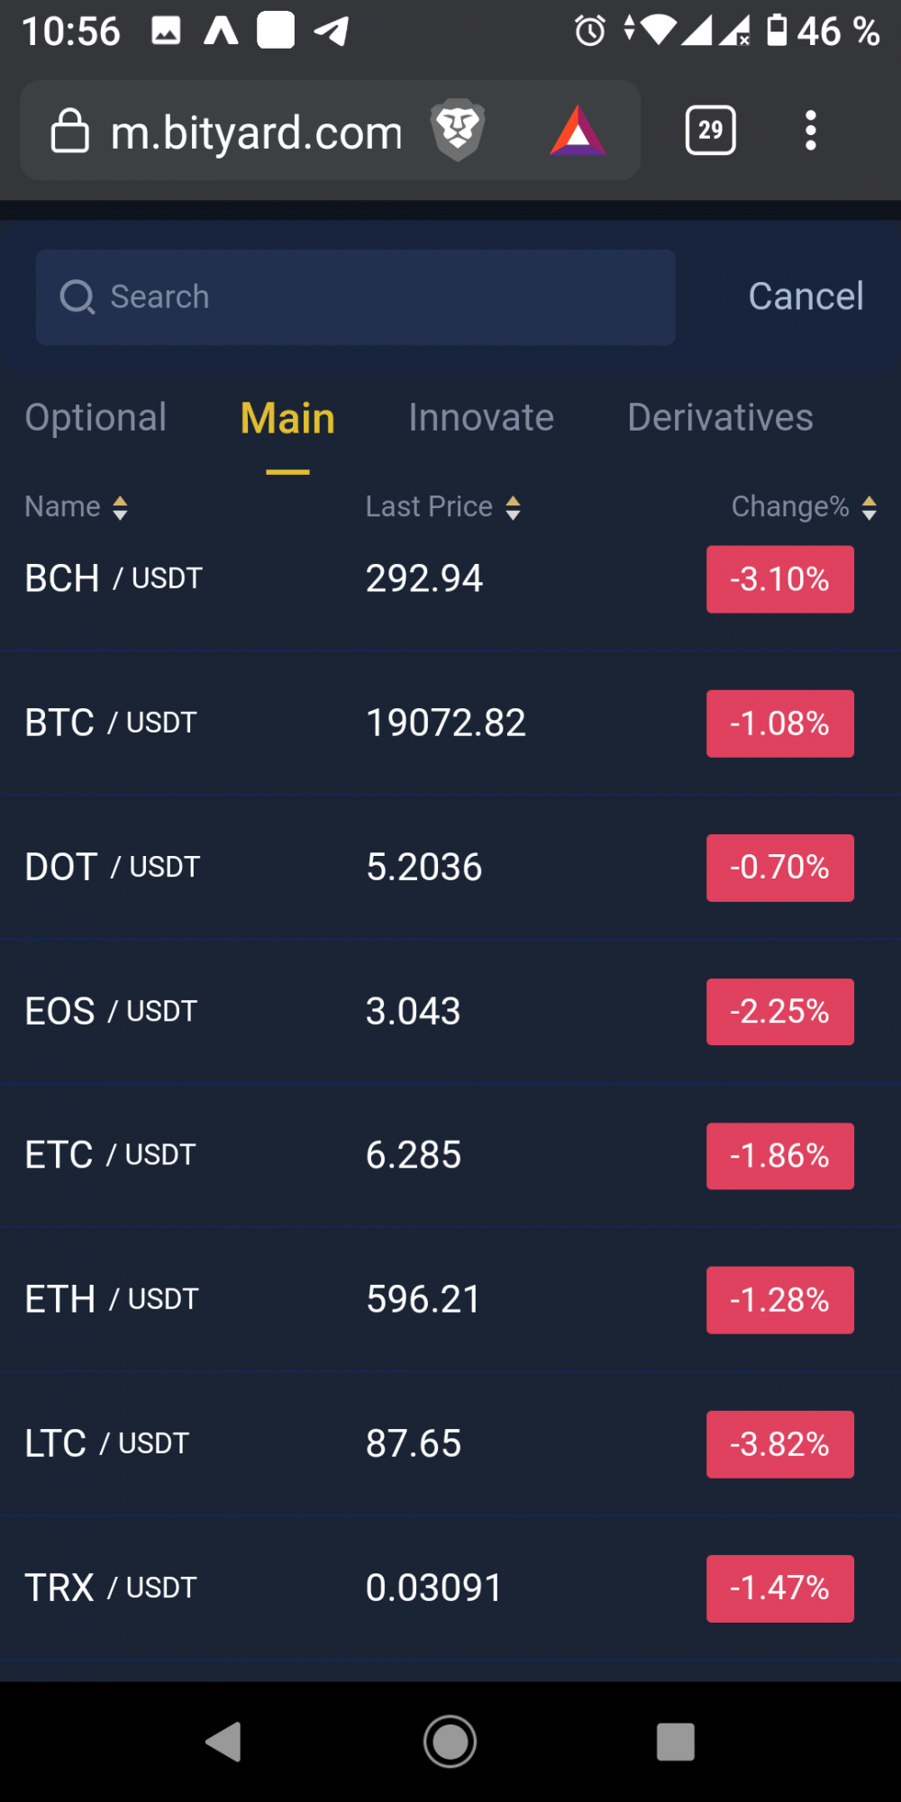Switch to the Optional tab
Viewport: 901px width, 1802px height.
(x=96, y=418)
